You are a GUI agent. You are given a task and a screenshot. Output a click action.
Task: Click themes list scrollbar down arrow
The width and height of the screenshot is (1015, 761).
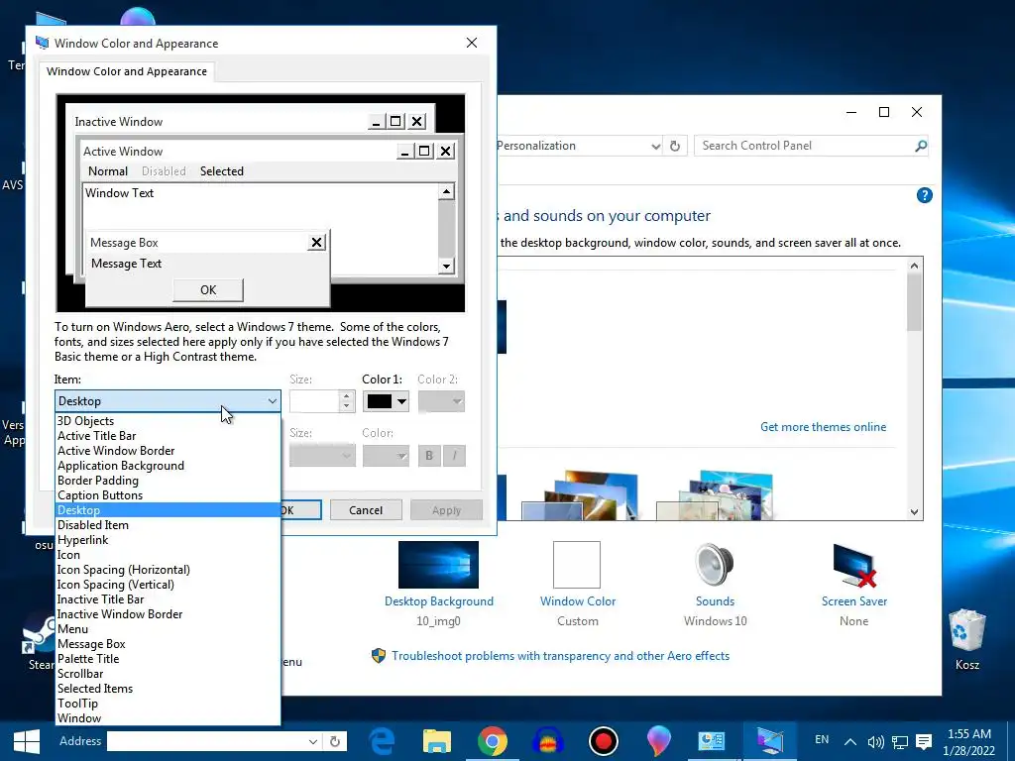(x=914, y=512)
